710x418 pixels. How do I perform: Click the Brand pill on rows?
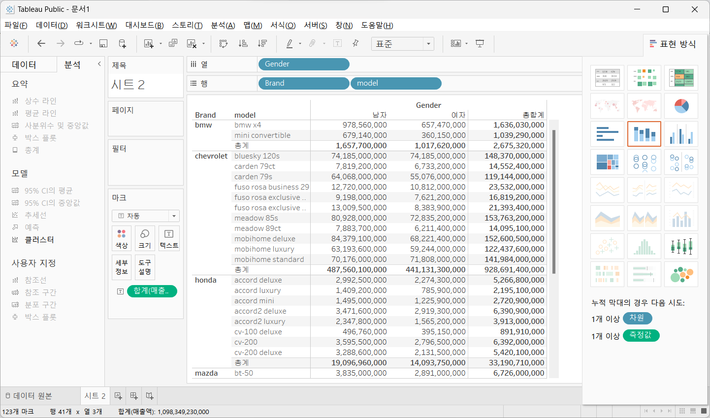click(x=304, y=83)
